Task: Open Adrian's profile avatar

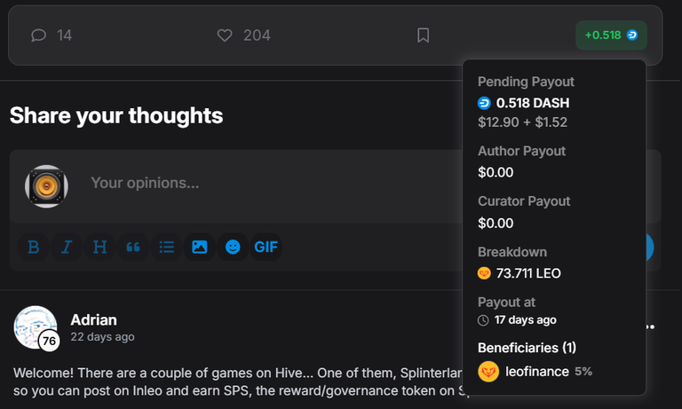Action: 36,327
